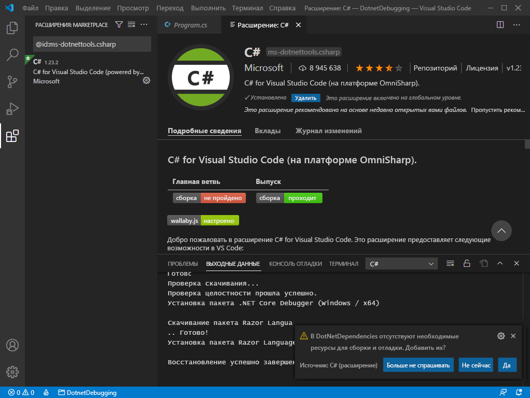Rate the extension with the fifth star
Image resolution: width=530 pixels, height=398 pixels.
[399, 67]
